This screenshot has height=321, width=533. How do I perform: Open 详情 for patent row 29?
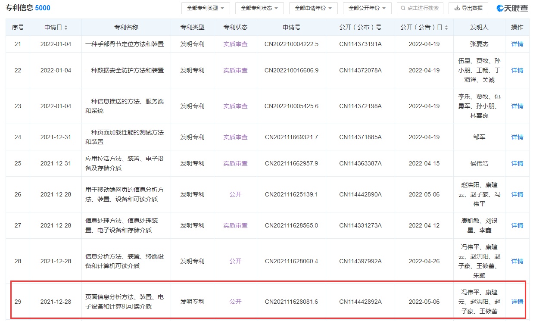tap(517, 302)
